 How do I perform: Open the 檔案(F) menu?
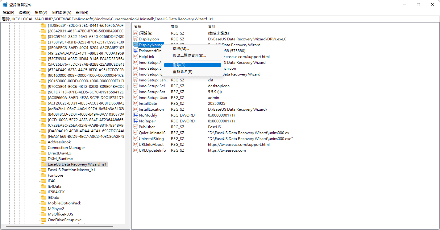(8, 13)
